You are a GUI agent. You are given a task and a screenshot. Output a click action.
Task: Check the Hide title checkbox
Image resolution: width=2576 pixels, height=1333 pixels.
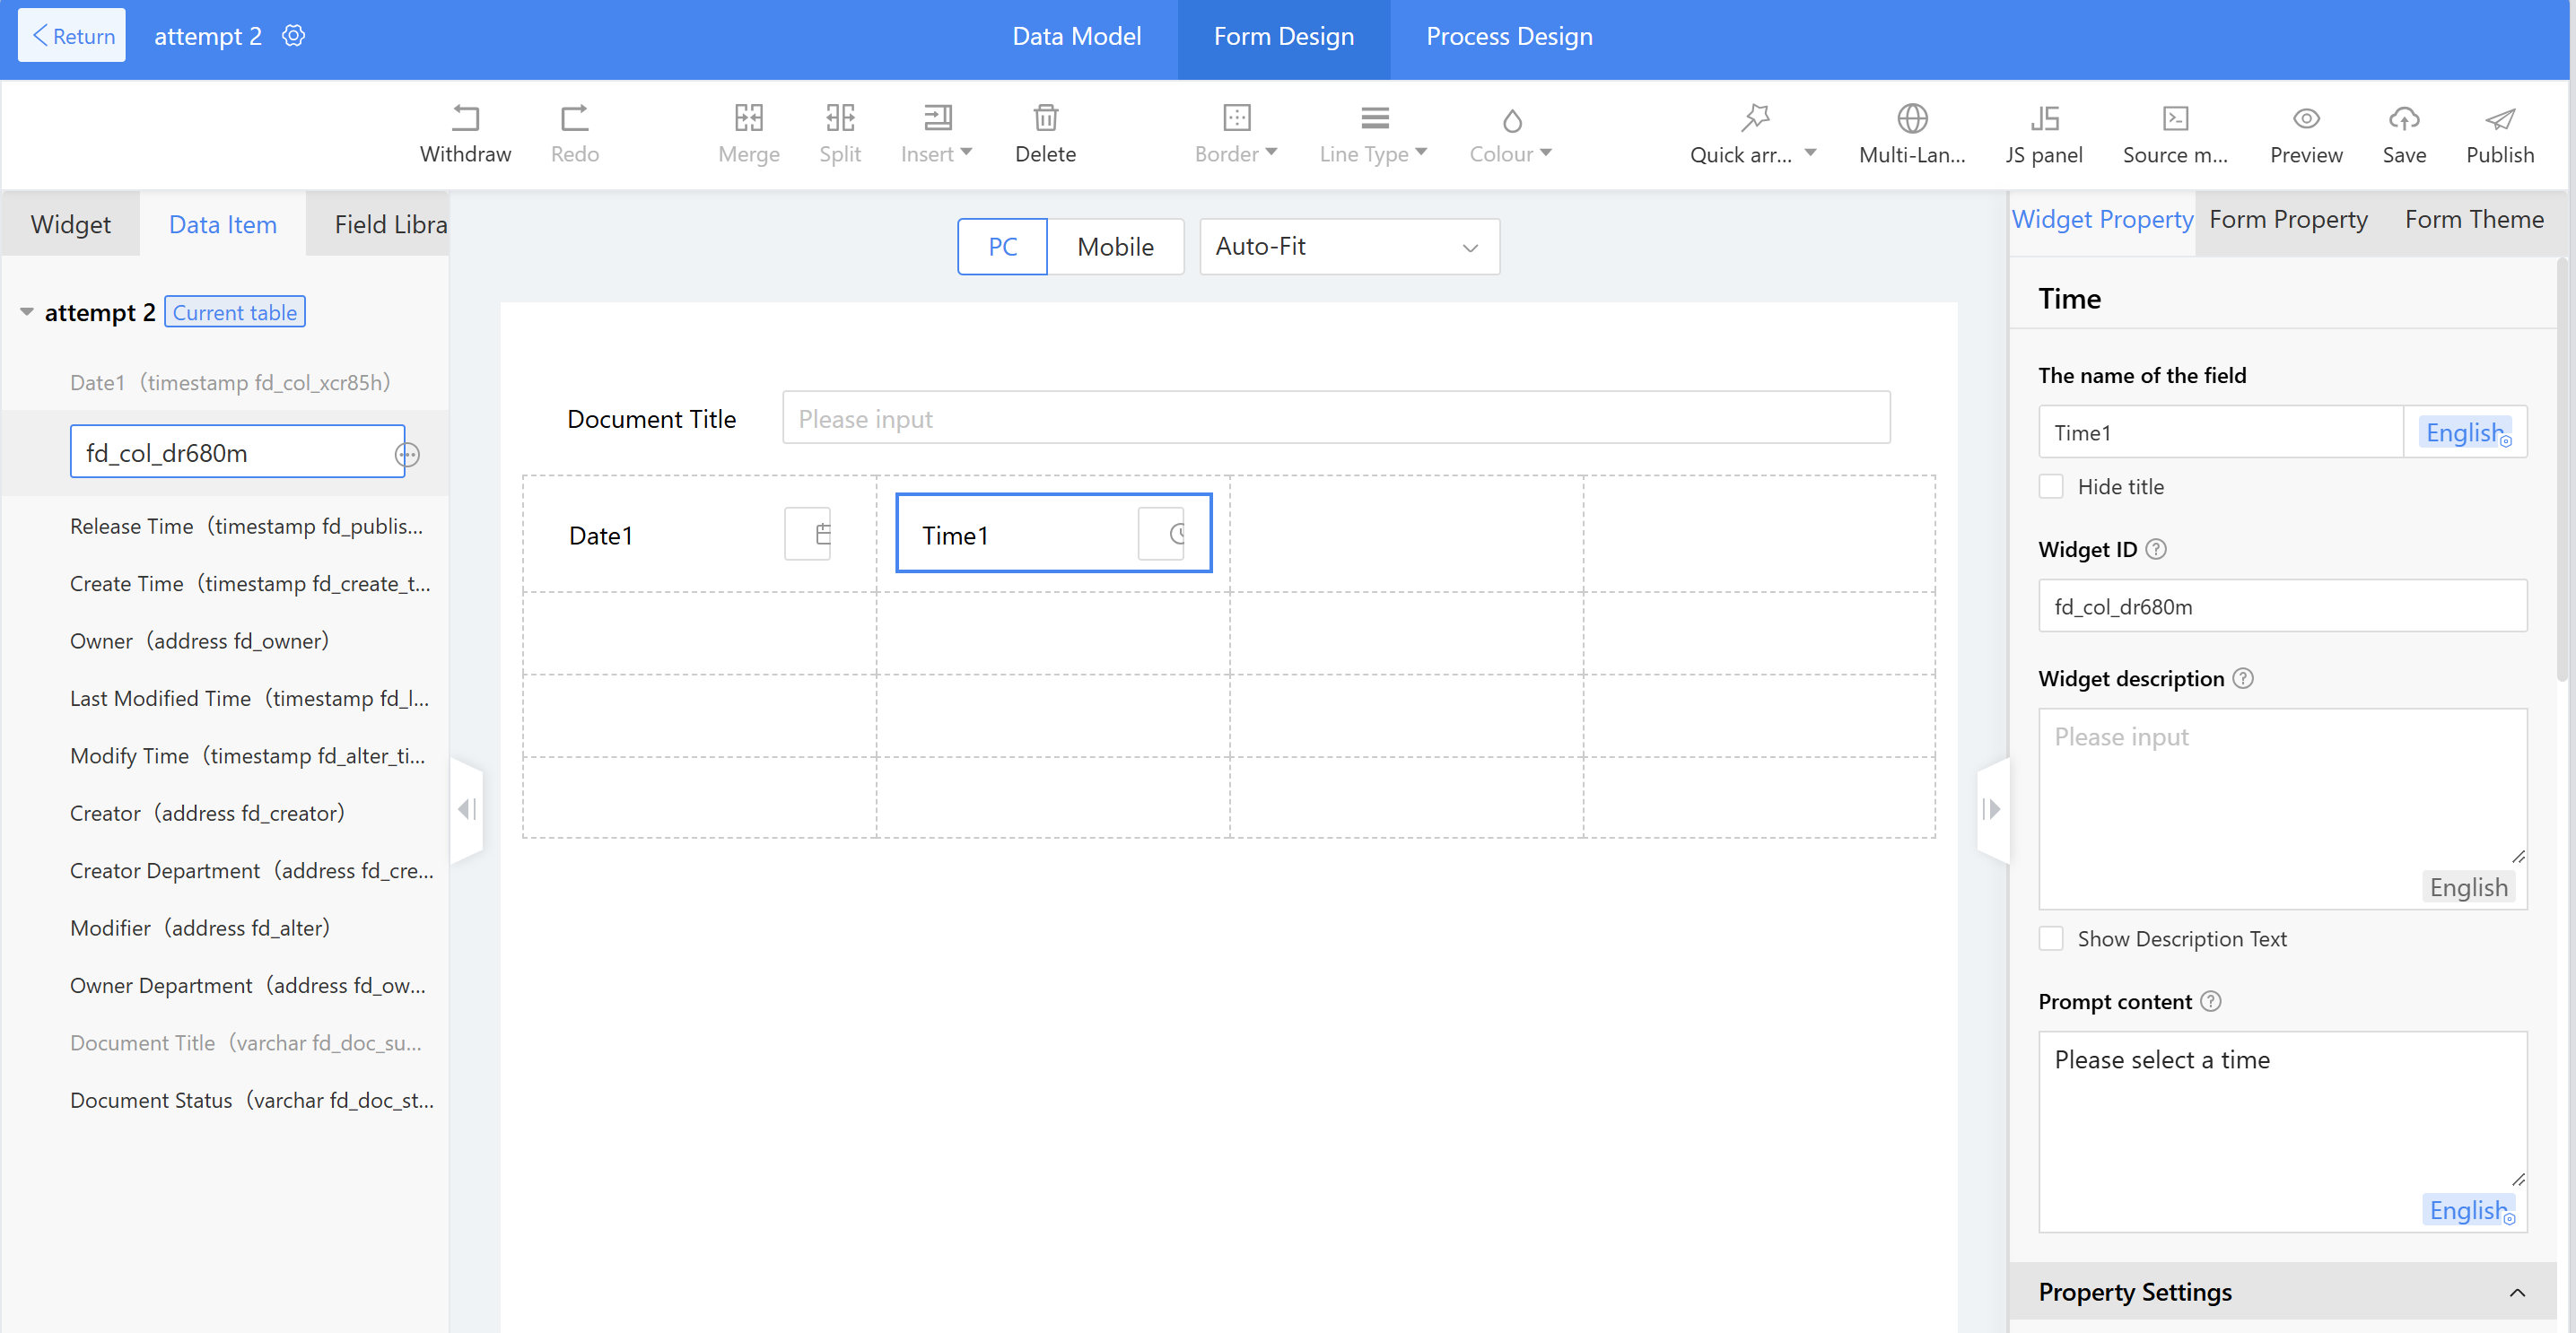point(2051,487)
